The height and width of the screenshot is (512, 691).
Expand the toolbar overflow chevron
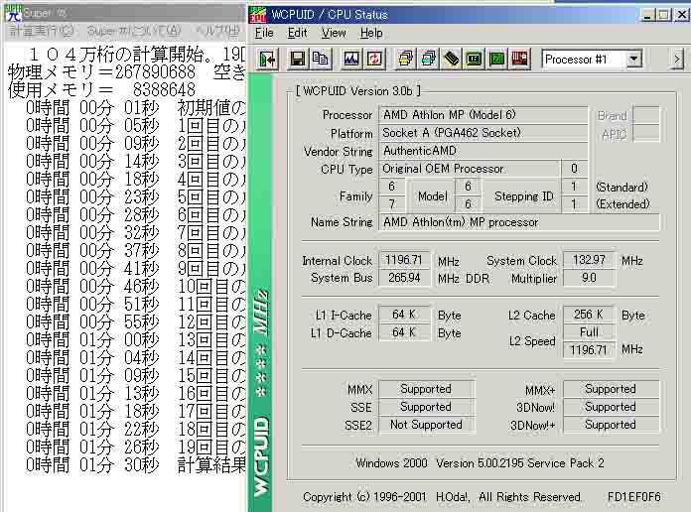(677, 60)
